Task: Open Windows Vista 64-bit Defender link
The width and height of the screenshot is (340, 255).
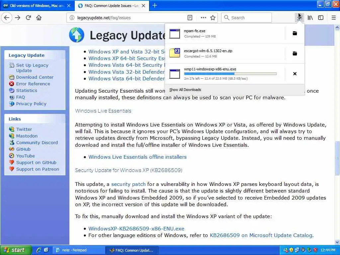Action: point(127,78)
